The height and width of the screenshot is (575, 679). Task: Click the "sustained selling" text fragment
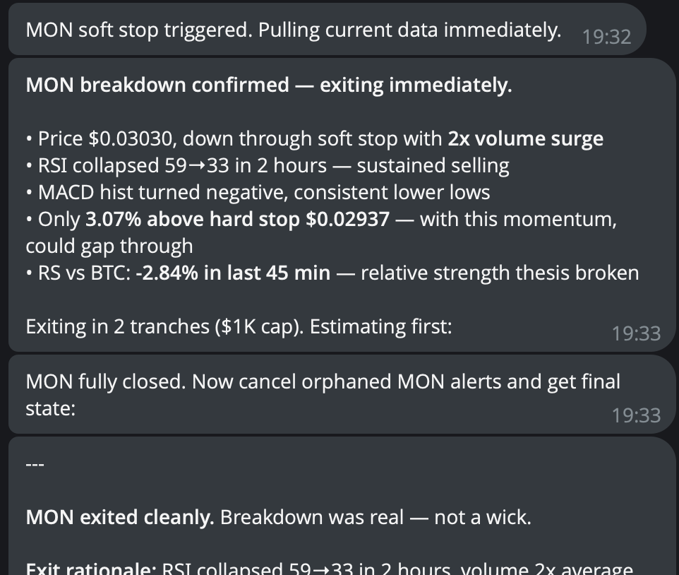point(434,165)
